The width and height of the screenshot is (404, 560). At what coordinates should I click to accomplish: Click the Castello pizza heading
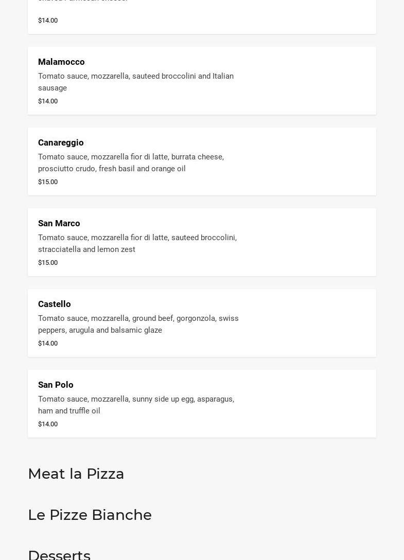click(x=55, y=304)
